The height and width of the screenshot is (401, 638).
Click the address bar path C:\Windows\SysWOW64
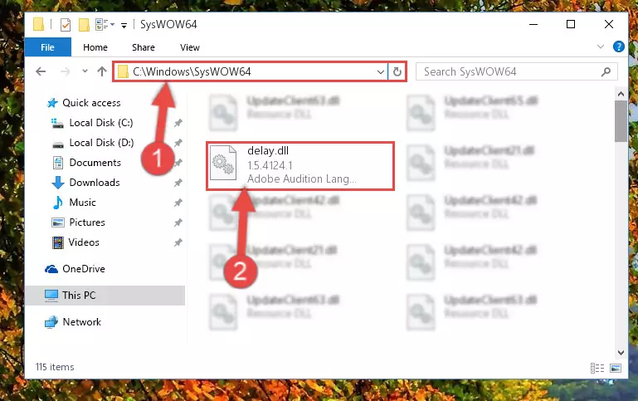point(192,72)
